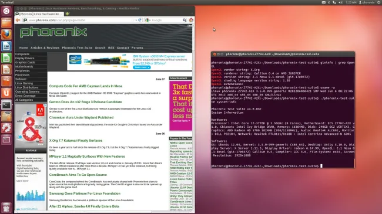Open the Terminal icon in the launcher
Viewport: 382px width, 214px height.
(x=6, y=105)
